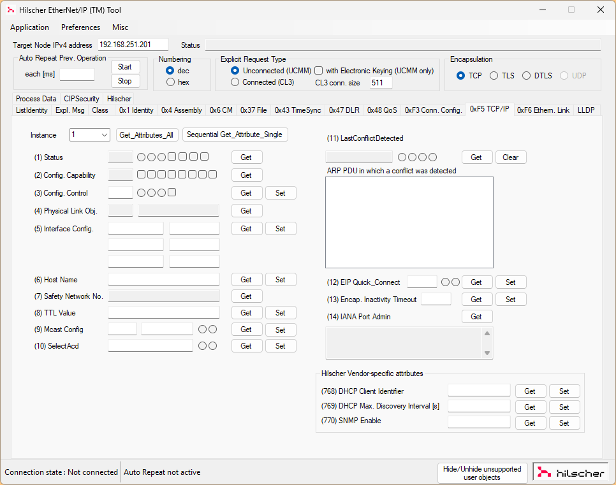The image size is (616, 485).
Task: Set the (770) SNMP Enable attribute
Action: (x=564, y=423)
